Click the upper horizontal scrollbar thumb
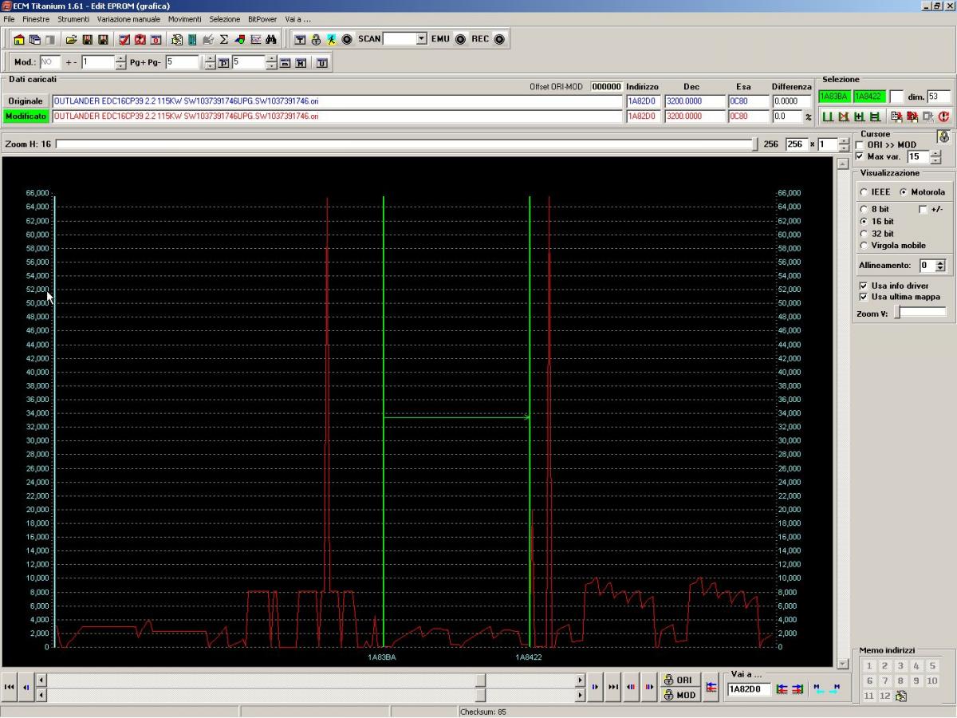The height and width of the screenshot is (718, 957). (481, 681)
